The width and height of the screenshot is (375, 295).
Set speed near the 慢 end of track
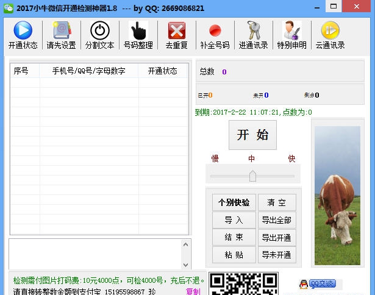pos(213,176)
